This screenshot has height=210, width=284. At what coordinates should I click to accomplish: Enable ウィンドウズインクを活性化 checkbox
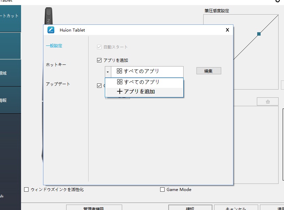click(26, 190)
